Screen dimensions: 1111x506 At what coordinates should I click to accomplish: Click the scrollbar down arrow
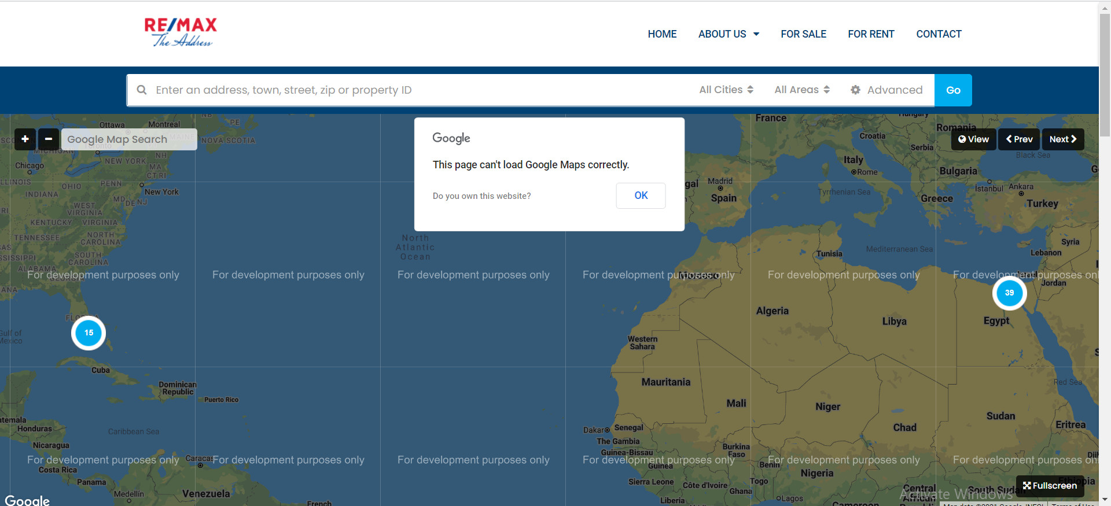coord(1105,499)
